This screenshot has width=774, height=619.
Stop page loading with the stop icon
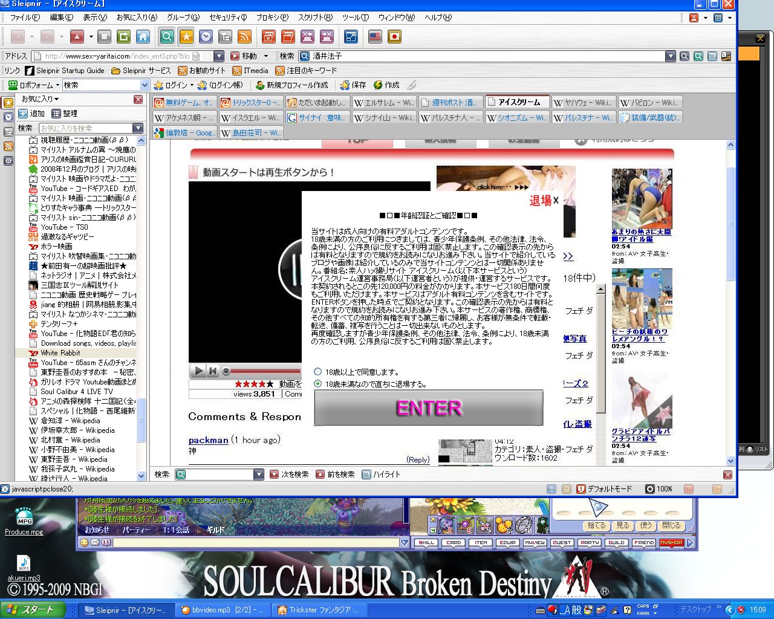105,37
